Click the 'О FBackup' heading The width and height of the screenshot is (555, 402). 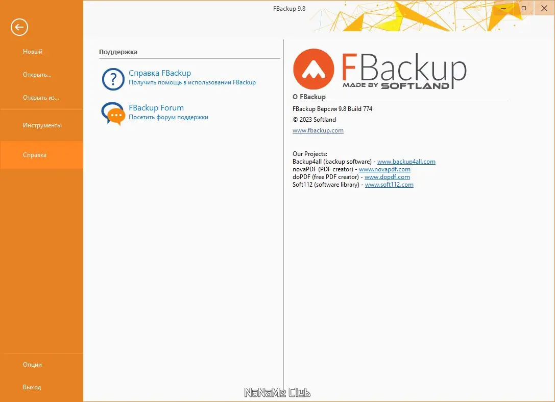[x=309, y=97]
